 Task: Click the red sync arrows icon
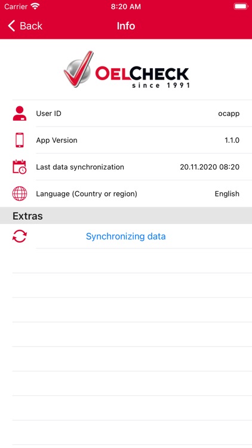coord(20,237)
